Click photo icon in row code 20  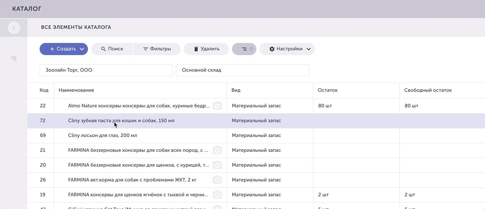coord(217,165)
